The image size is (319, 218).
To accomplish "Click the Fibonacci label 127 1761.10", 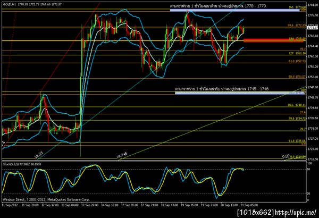I will (x=297, y=53).
